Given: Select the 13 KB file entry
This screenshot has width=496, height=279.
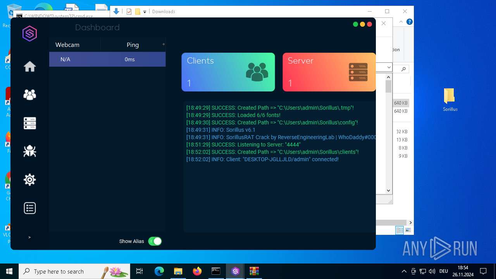Looking at the screenshot, I should pyautogui.click(x=401, y=140).
